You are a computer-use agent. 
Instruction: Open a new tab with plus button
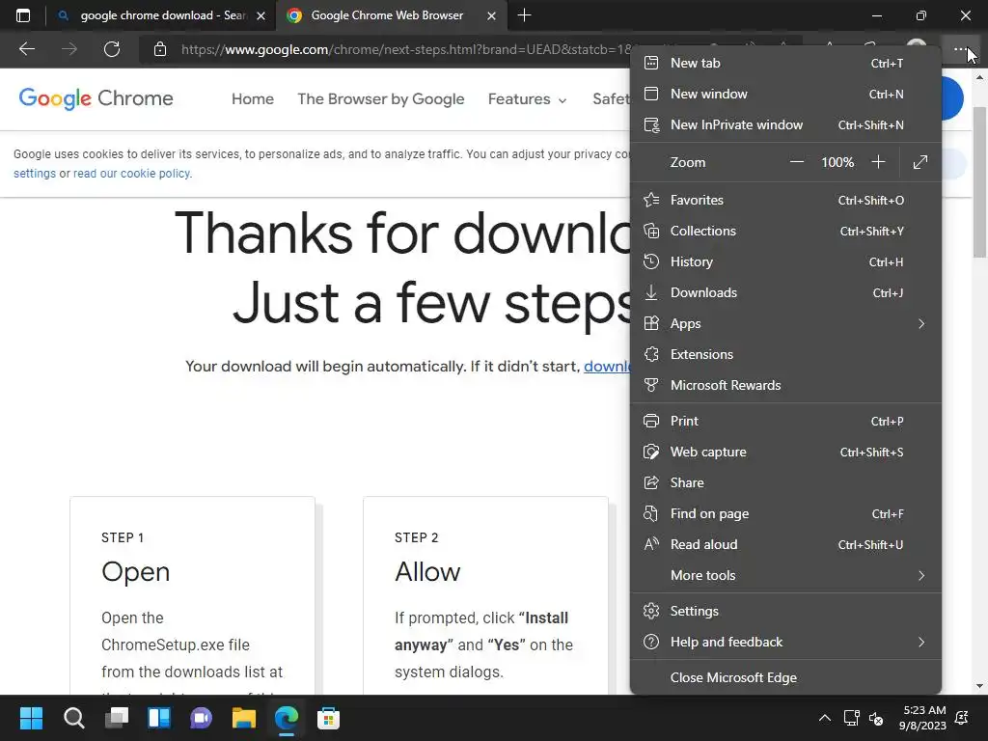point(524,15)
